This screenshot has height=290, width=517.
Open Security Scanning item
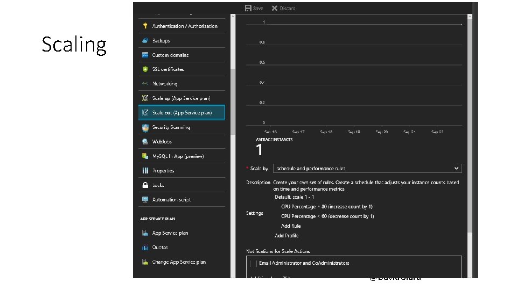[181, 127]
